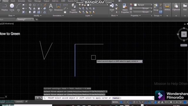Select the Dimension tool
Image resolution: width=188 pixels, height=106 pixels.
pos(58,7)
